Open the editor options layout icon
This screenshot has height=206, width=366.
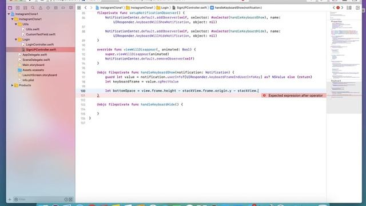coord(349,7)
